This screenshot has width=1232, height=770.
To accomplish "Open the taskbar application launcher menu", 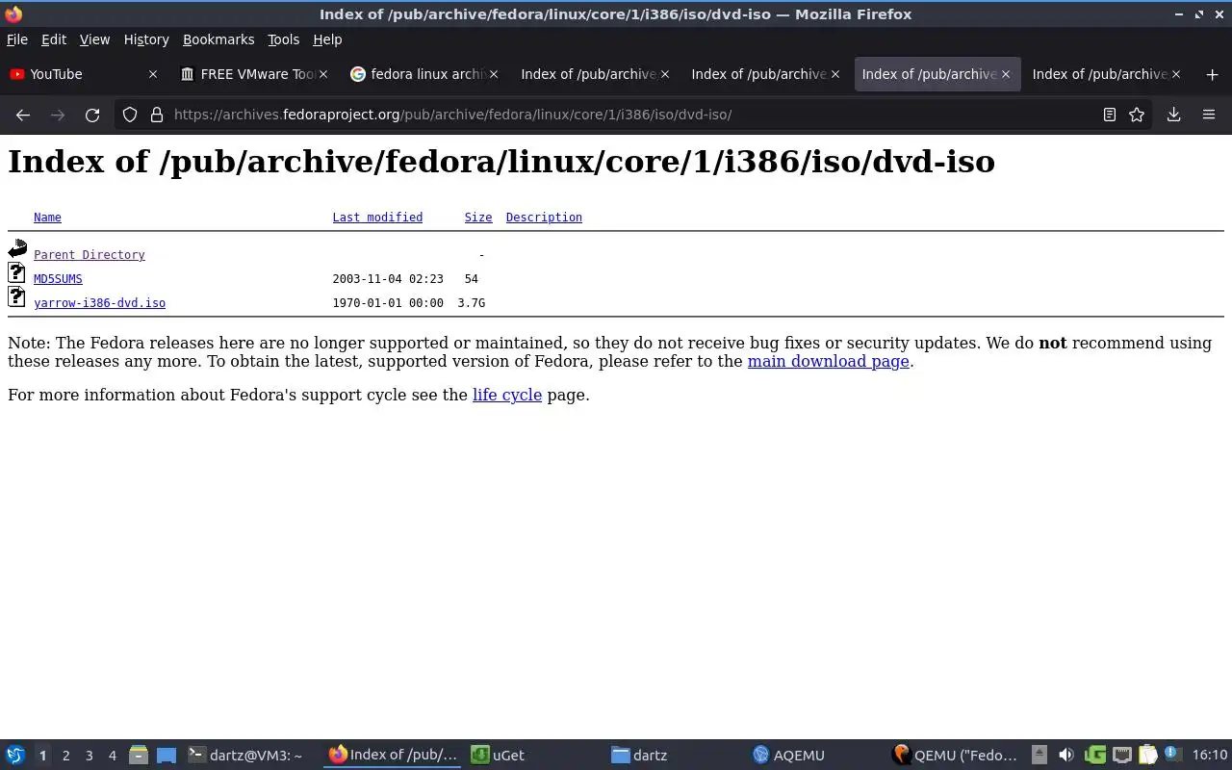I will click(15, 756).
